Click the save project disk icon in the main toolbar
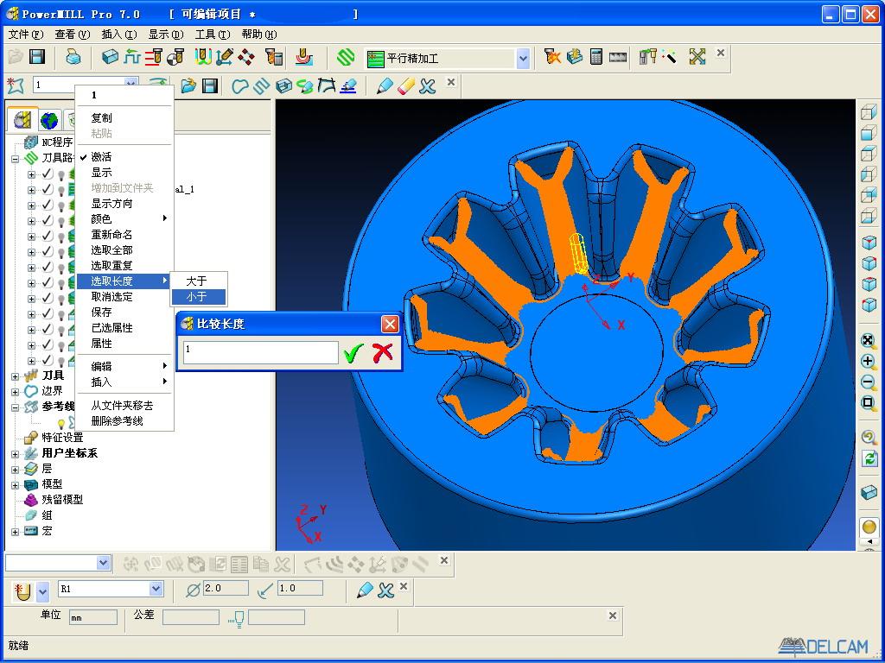 (x=36, y=57)
